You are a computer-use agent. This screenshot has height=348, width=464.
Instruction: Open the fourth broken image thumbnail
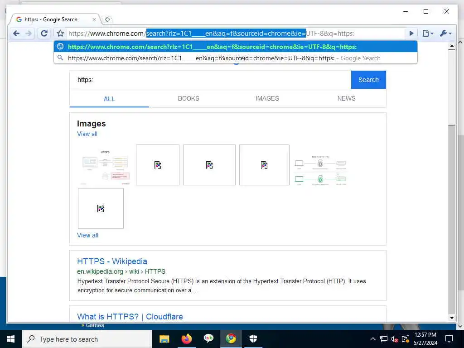point(264,165)
